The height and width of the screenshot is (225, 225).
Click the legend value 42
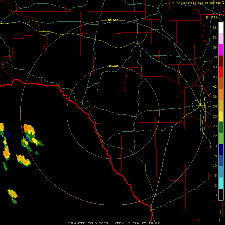(215, 86)
